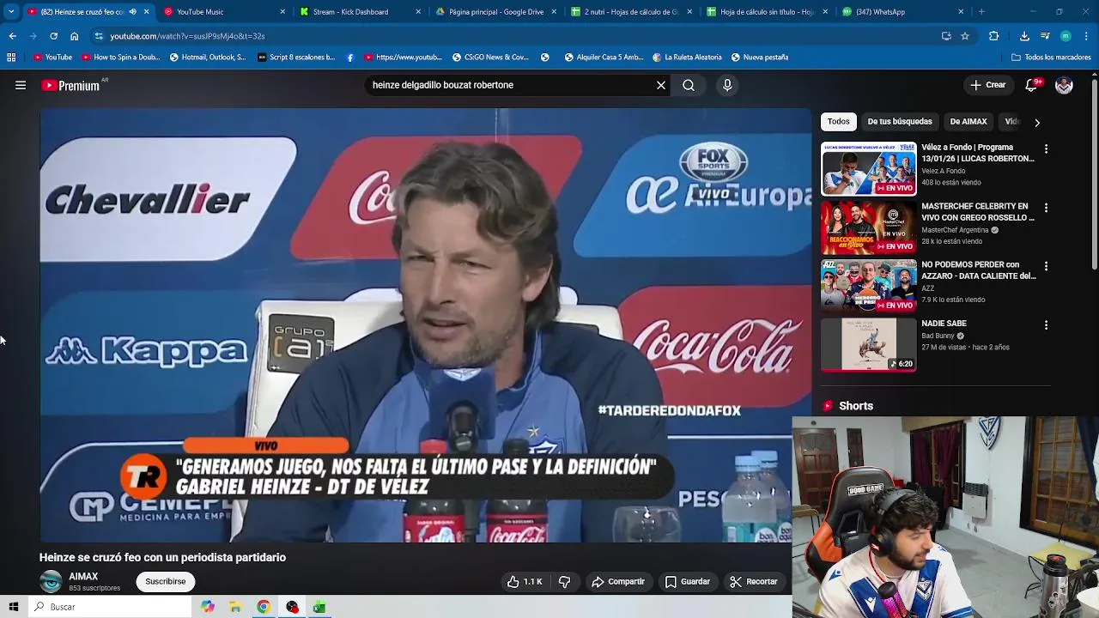
Task: Open the YouTube guide hamburger menu
Action: (x=21, y=85)
